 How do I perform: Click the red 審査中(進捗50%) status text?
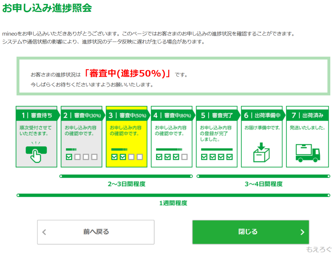pos(127,73)
